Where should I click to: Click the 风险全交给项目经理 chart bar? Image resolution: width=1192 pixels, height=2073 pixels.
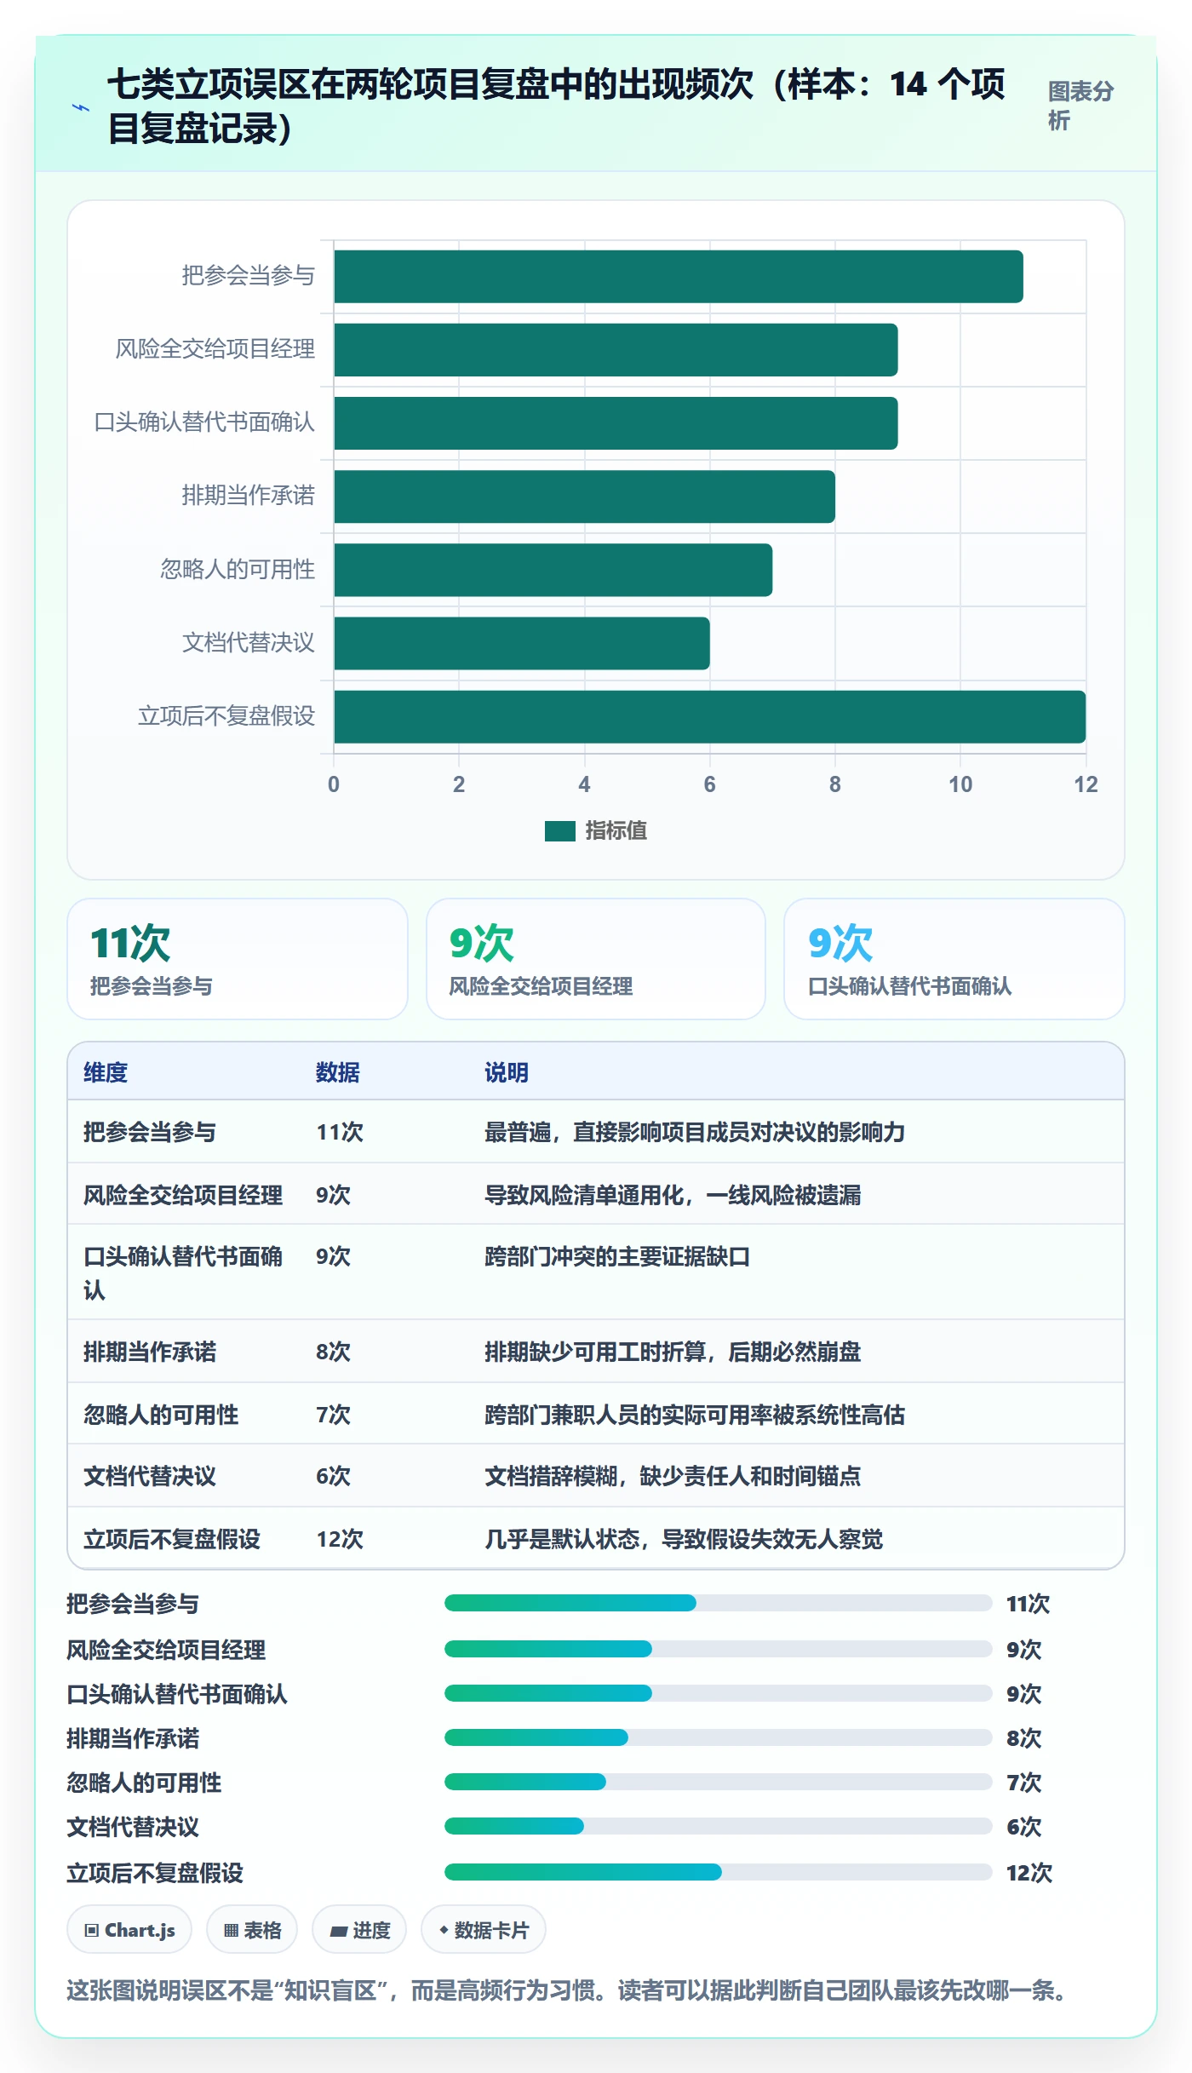click(616, 350)
